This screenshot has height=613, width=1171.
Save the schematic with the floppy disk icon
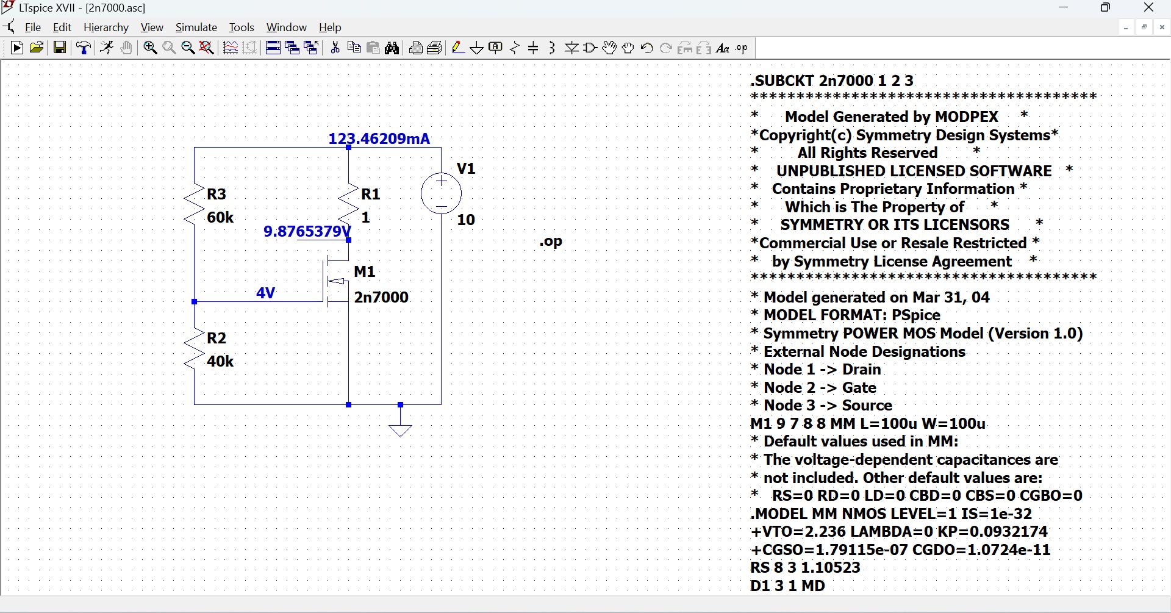(60, 48)
